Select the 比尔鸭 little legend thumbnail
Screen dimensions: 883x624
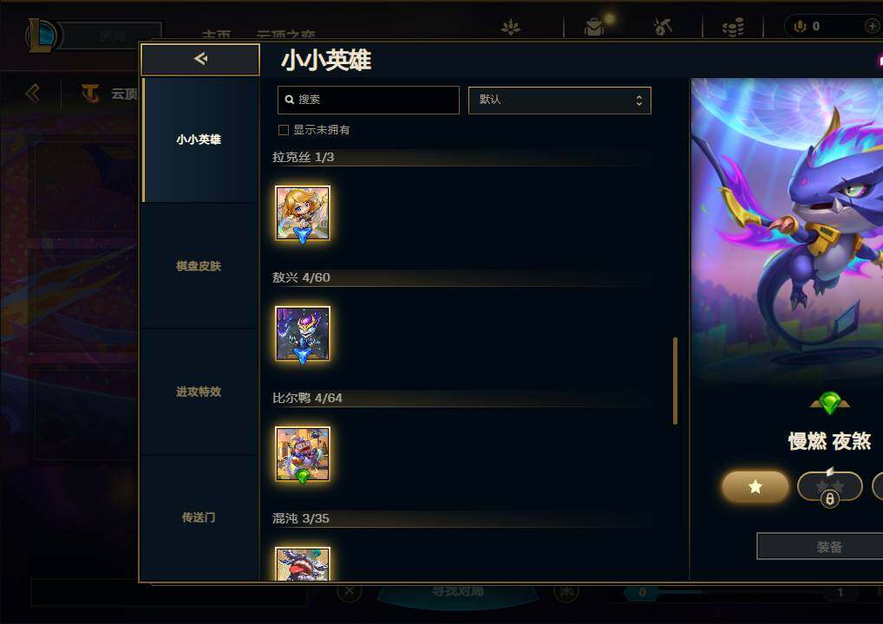pos(303,453)
